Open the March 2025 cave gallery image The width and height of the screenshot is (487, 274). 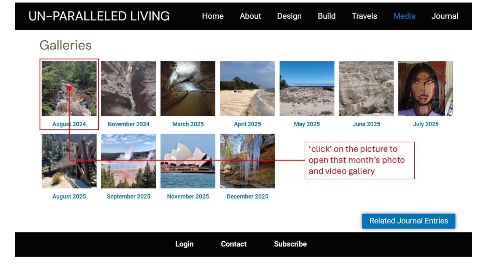pyautogui.click(x=188, y=88)
